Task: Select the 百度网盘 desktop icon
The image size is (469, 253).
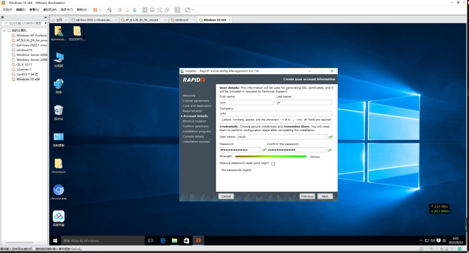Action: tap(58, 219)
